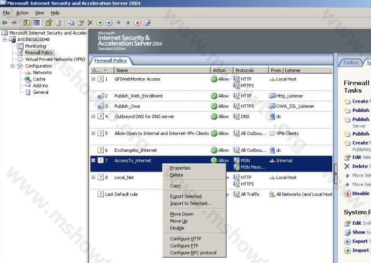The width and height of the screenshot is (371, 263).
Task: Click the Cache node icon in the tree
Action: click(28, 79)
